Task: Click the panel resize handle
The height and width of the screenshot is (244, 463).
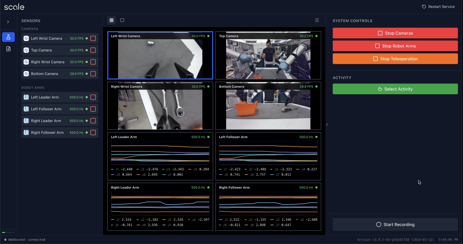Action: 327,124
